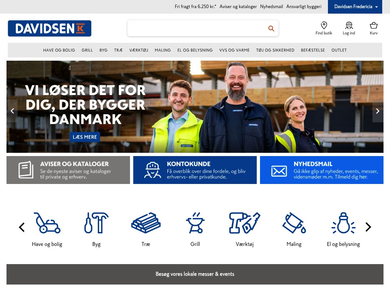The image size is (390, 292).
Task: Open EL OG BELYSNING menu
Action: coord(195,50)
